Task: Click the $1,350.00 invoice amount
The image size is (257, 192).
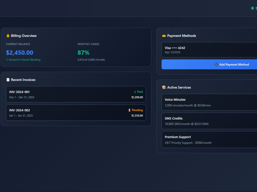Action: pos(137,116)
